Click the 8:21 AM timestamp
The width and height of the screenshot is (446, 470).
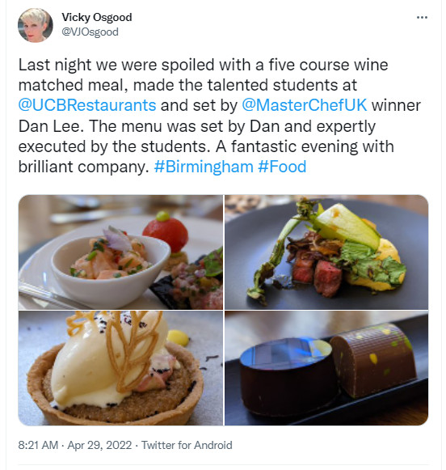(x=38, y=445)
